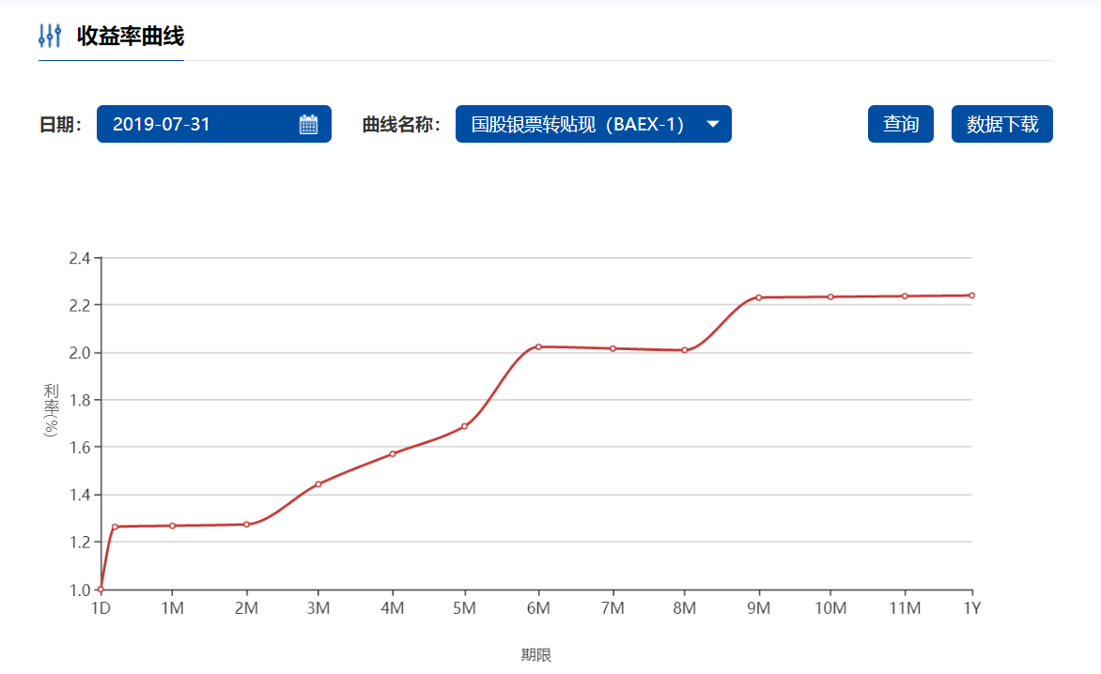Image resolution: width=1101 pixels, height=674 pixels.
Task: Select the 1M data point on curve
Action: (x=173, y=526)
